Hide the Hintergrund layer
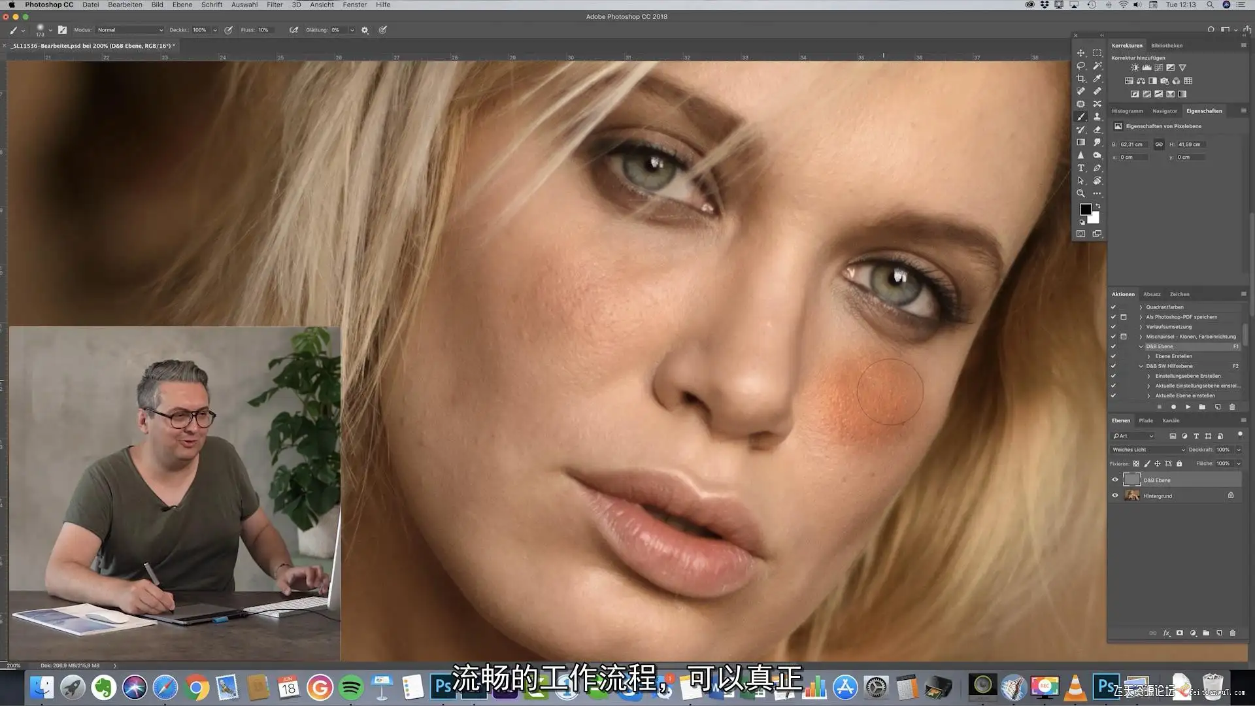 (1115, 496)
